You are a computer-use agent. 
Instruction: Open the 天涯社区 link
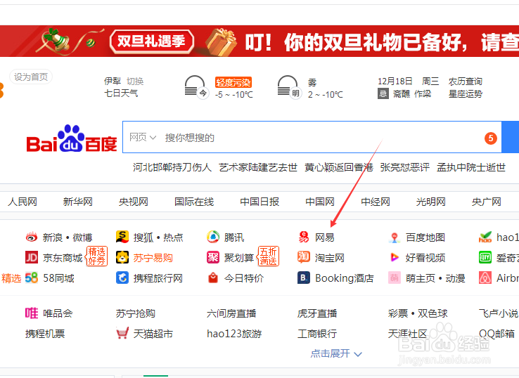coord(408,333)
